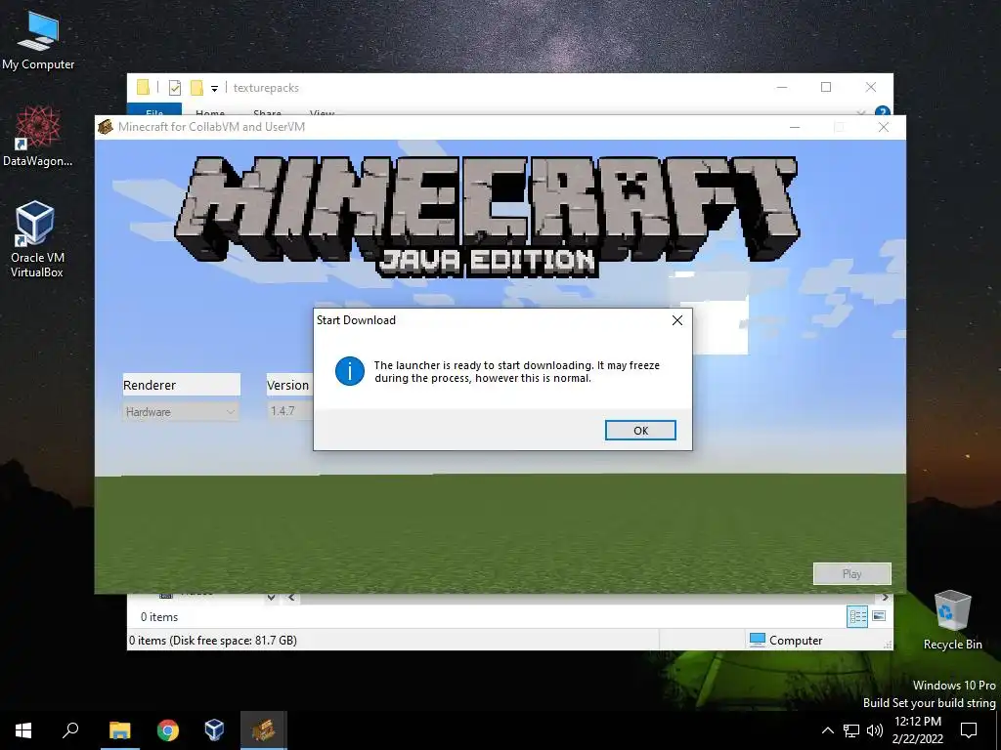Screen dimensions: 1001x750
Task: Click the horizontal scrollbar's right arrow in Explorer
Action: 885,598
